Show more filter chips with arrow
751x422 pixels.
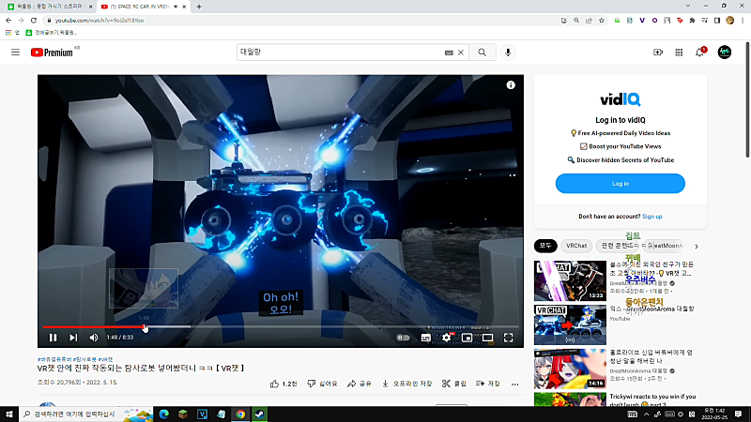(x=697, y=246)
